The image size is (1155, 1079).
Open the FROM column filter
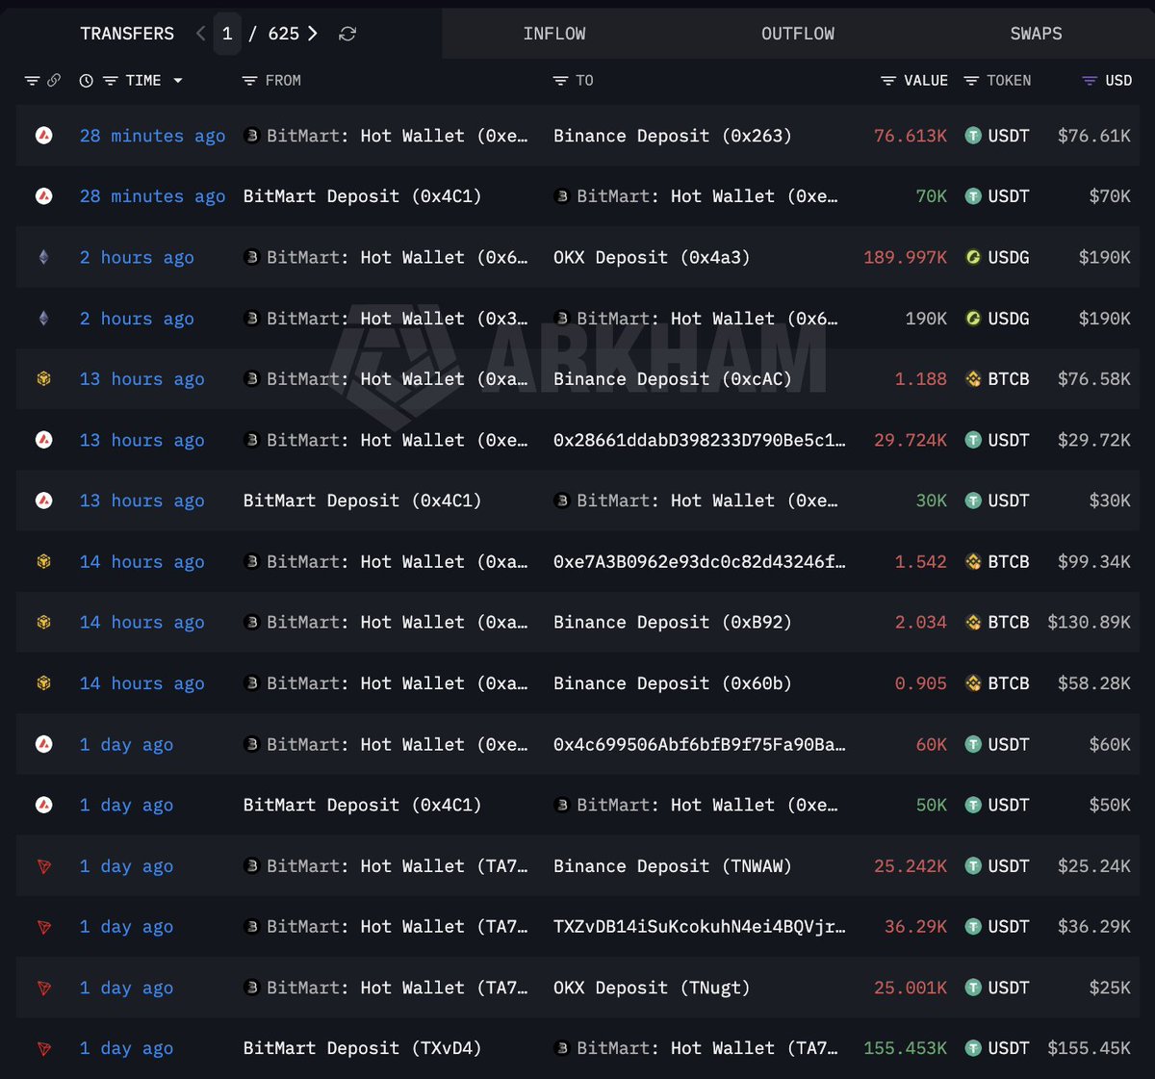pos(249,81)
